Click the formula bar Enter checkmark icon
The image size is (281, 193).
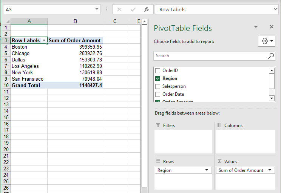pyautogui.click(x=133, y=9)
